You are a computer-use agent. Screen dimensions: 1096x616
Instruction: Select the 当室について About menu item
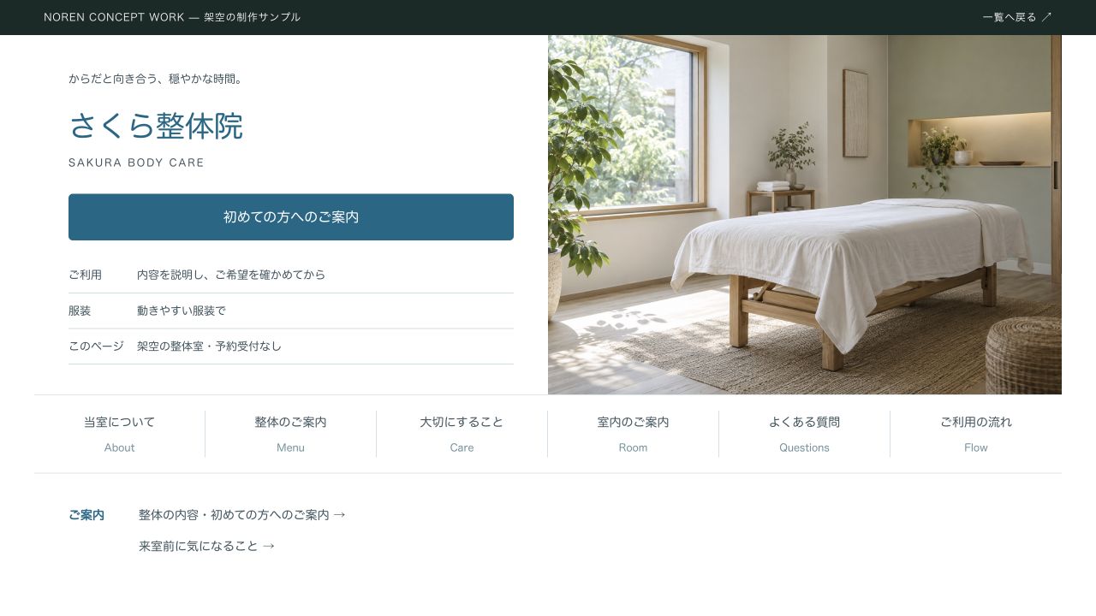click(120, 434)
